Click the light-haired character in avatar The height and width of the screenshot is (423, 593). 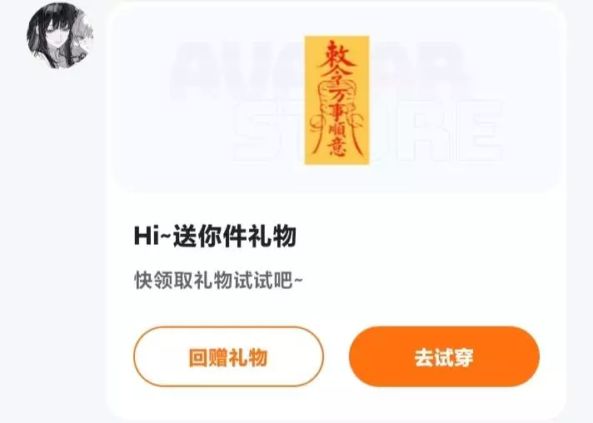pyautogui.click(x=83, y=34)
